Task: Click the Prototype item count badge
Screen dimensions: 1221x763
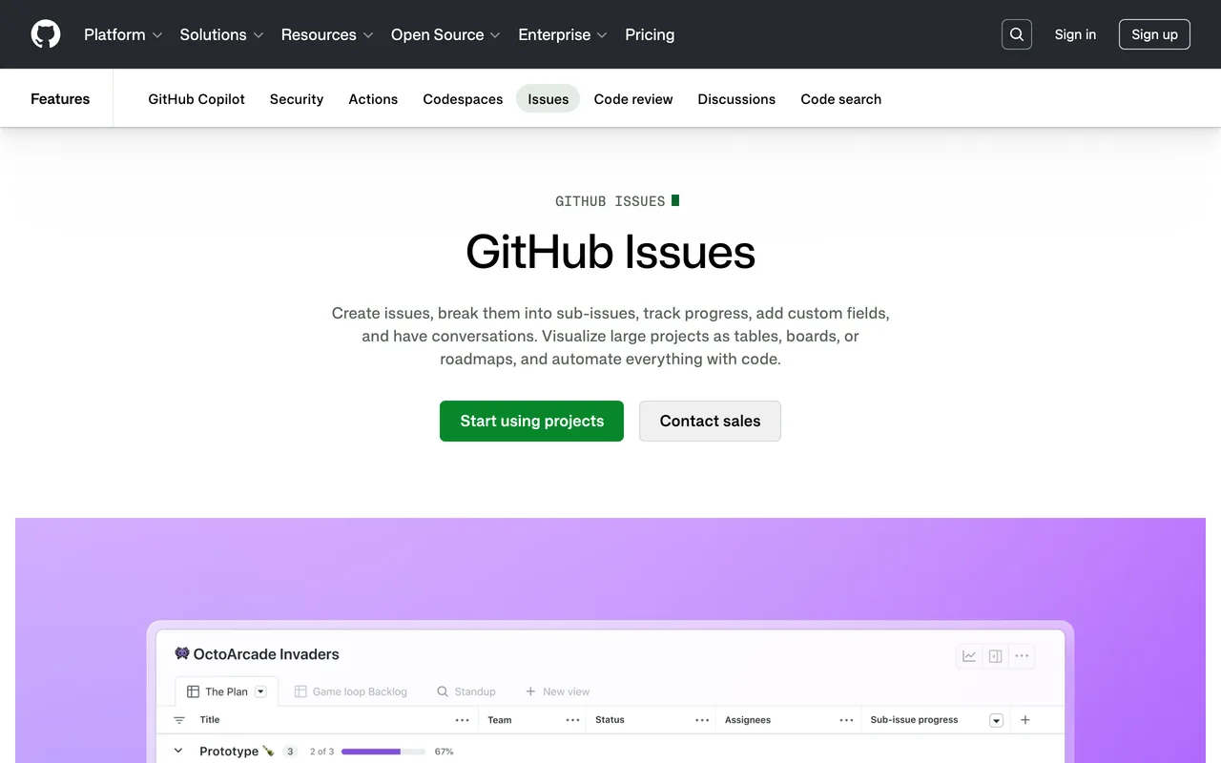Action: (x=291, y=752)
